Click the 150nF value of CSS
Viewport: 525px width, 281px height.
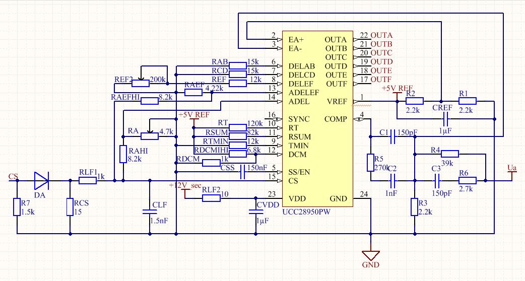tap(257, 168)
